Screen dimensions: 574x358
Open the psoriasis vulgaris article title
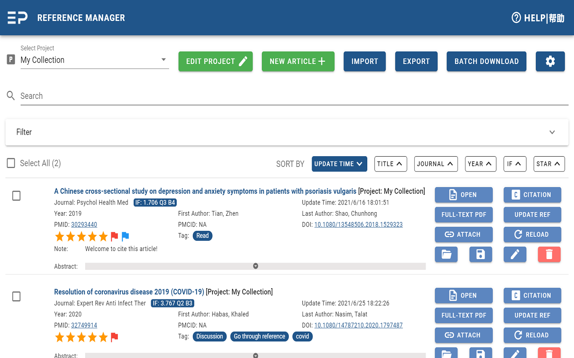tap(205, 191)
